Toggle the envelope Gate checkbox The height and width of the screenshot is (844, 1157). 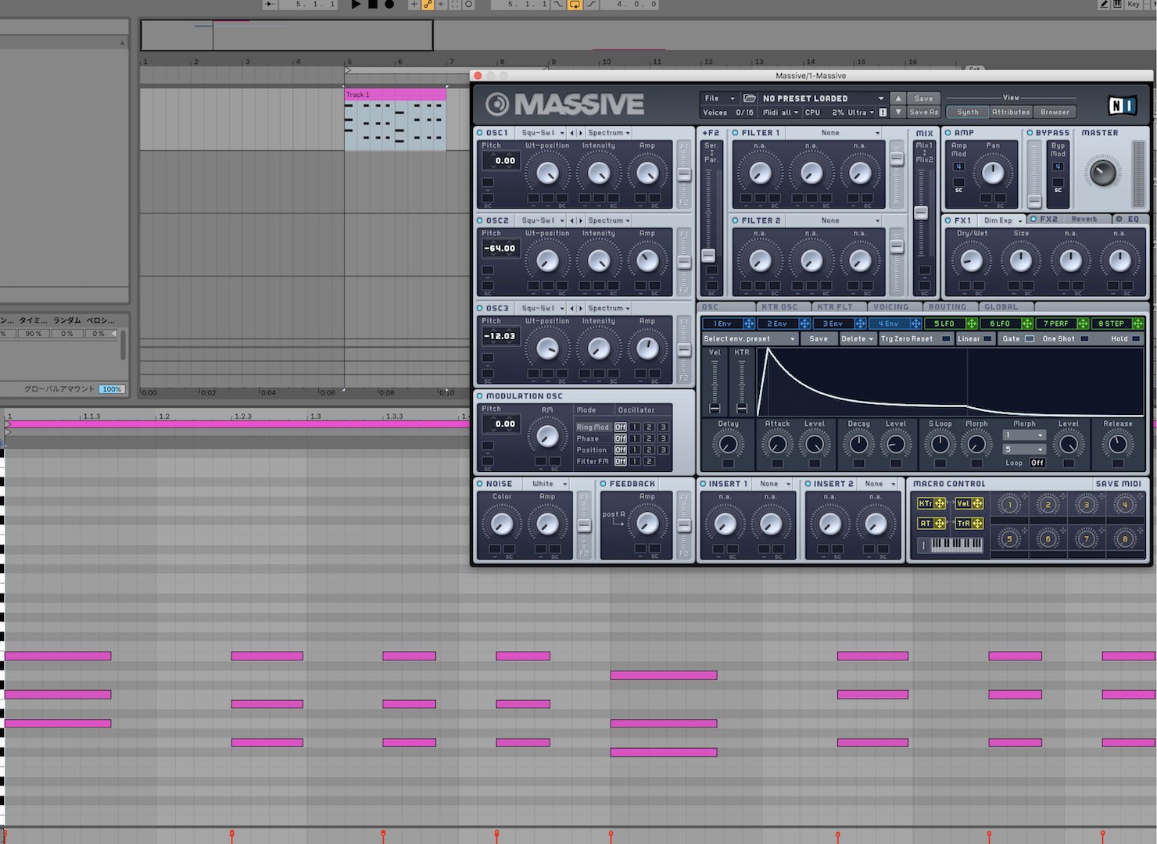pyautogui.click(x=1030, y=339)
